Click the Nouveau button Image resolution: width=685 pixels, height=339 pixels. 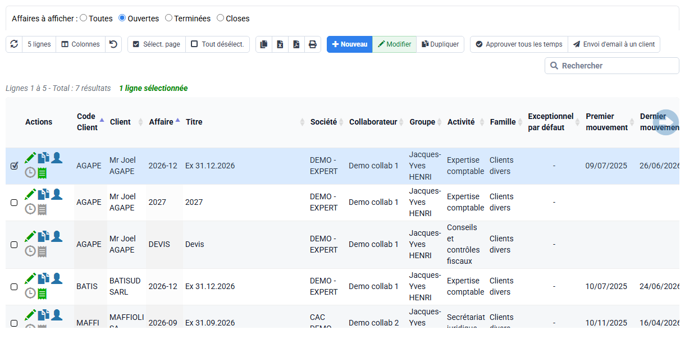[350, 44]
